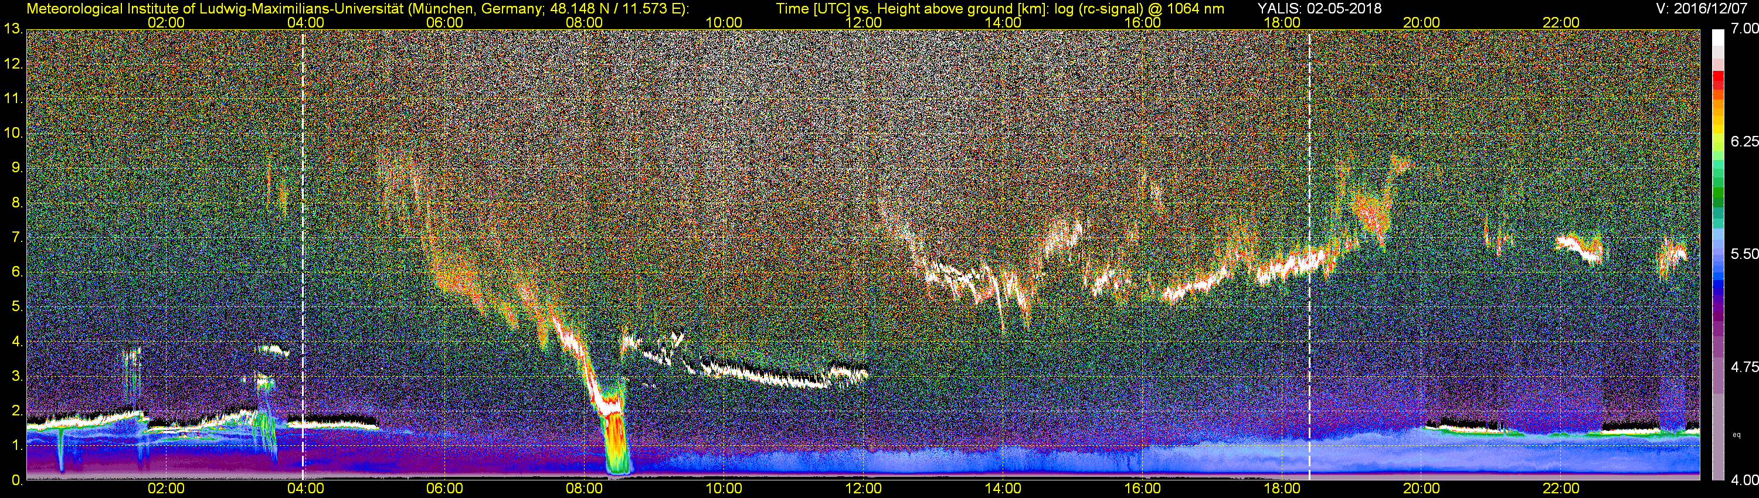Image resolution: width=1759 pixels, height=498 pixels.
Task: Pick the 14:00 label on bottom time axis
Action: point(1003,489)
